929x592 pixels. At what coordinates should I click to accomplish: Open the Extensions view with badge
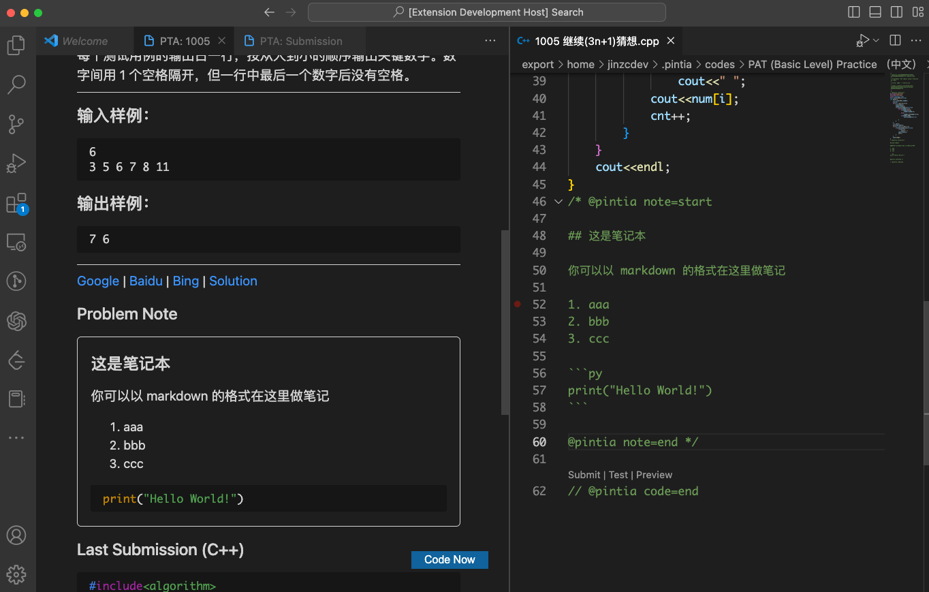pos(16,203)
